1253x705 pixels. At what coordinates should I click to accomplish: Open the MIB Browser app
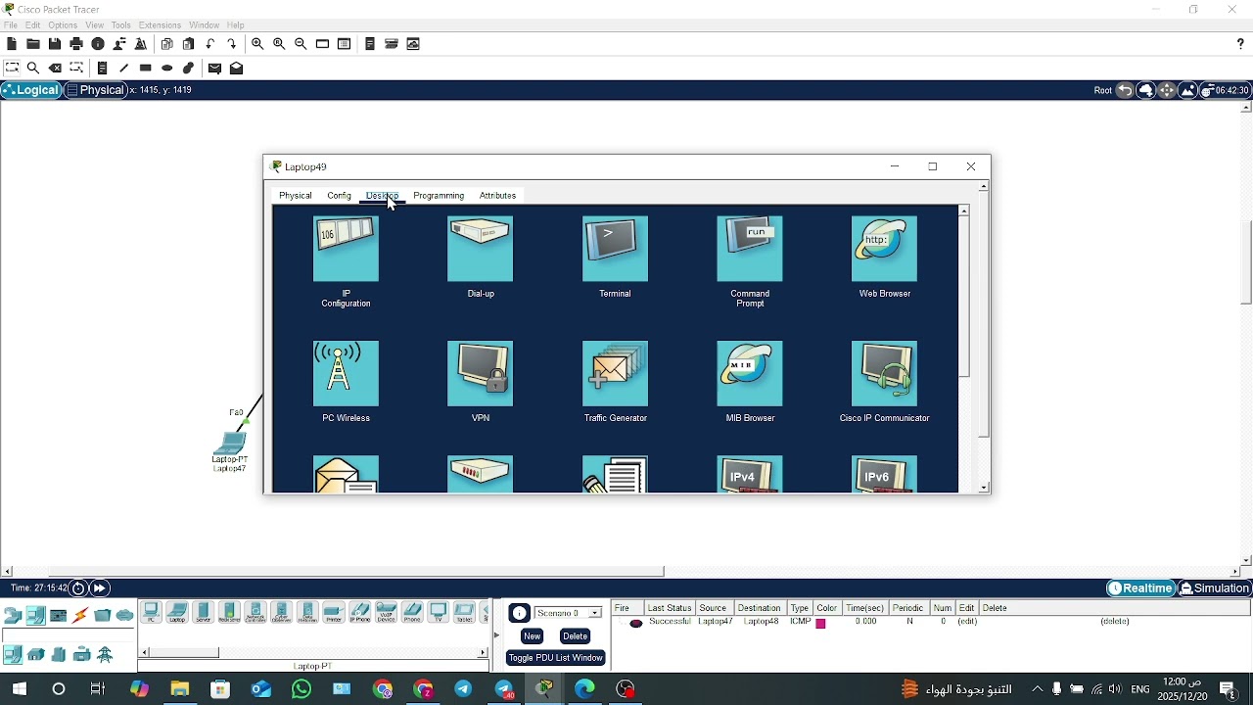[750, 373]
